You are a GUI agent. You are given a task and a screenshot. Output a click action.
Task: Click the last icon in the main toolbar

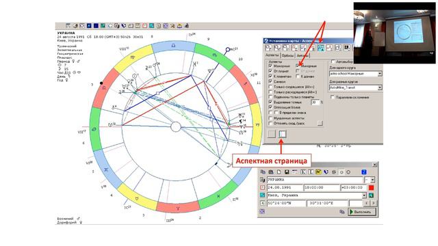click(x=187, y=26)
